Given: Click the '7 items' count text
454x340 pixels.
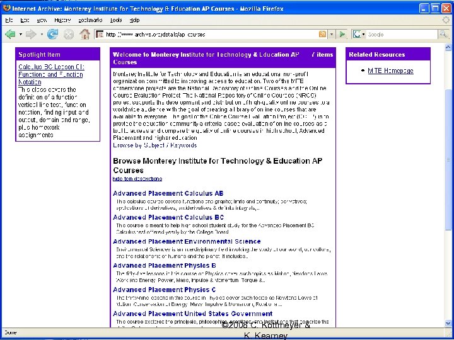Looking at the screenshot, I should tap(322, 55).
